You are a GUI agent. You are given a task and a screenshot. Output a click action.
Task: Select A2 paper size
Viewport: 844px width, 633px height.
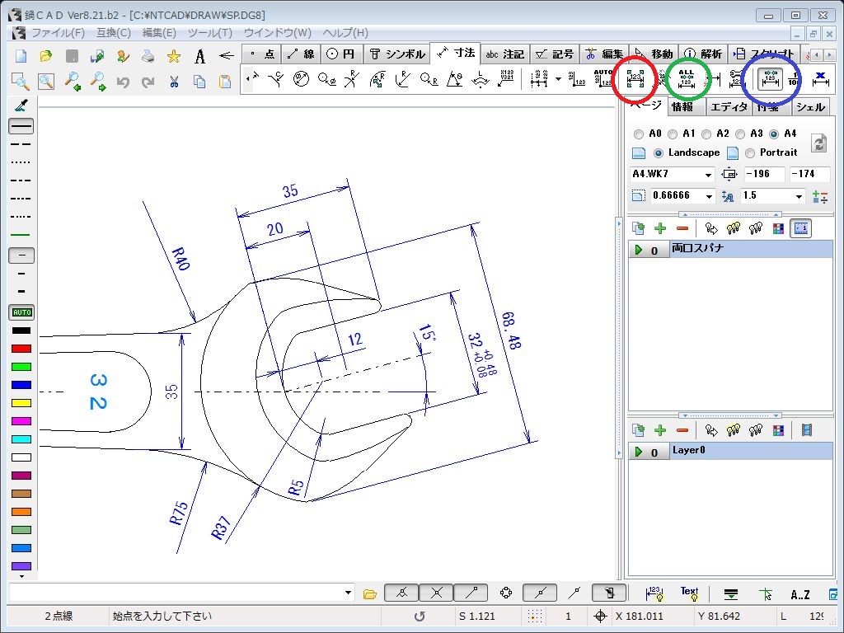(x=706, y=134)
